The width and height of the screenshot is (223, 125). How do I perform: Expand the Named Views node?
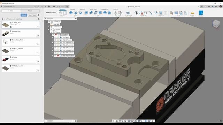coord(48,27)
